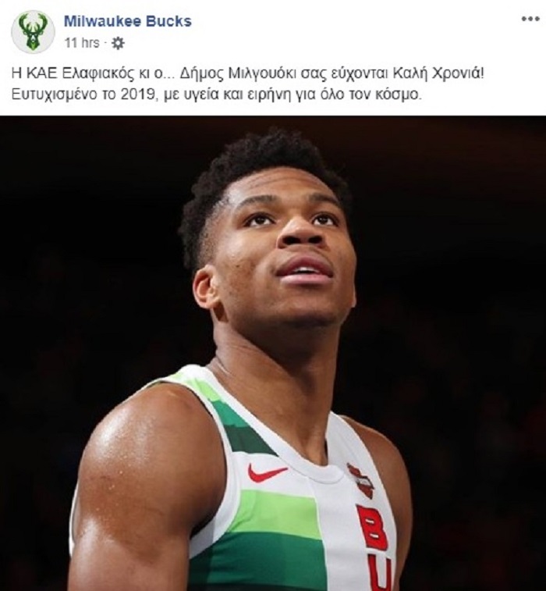Open the three-dot post options menu

tap(530, 19)
